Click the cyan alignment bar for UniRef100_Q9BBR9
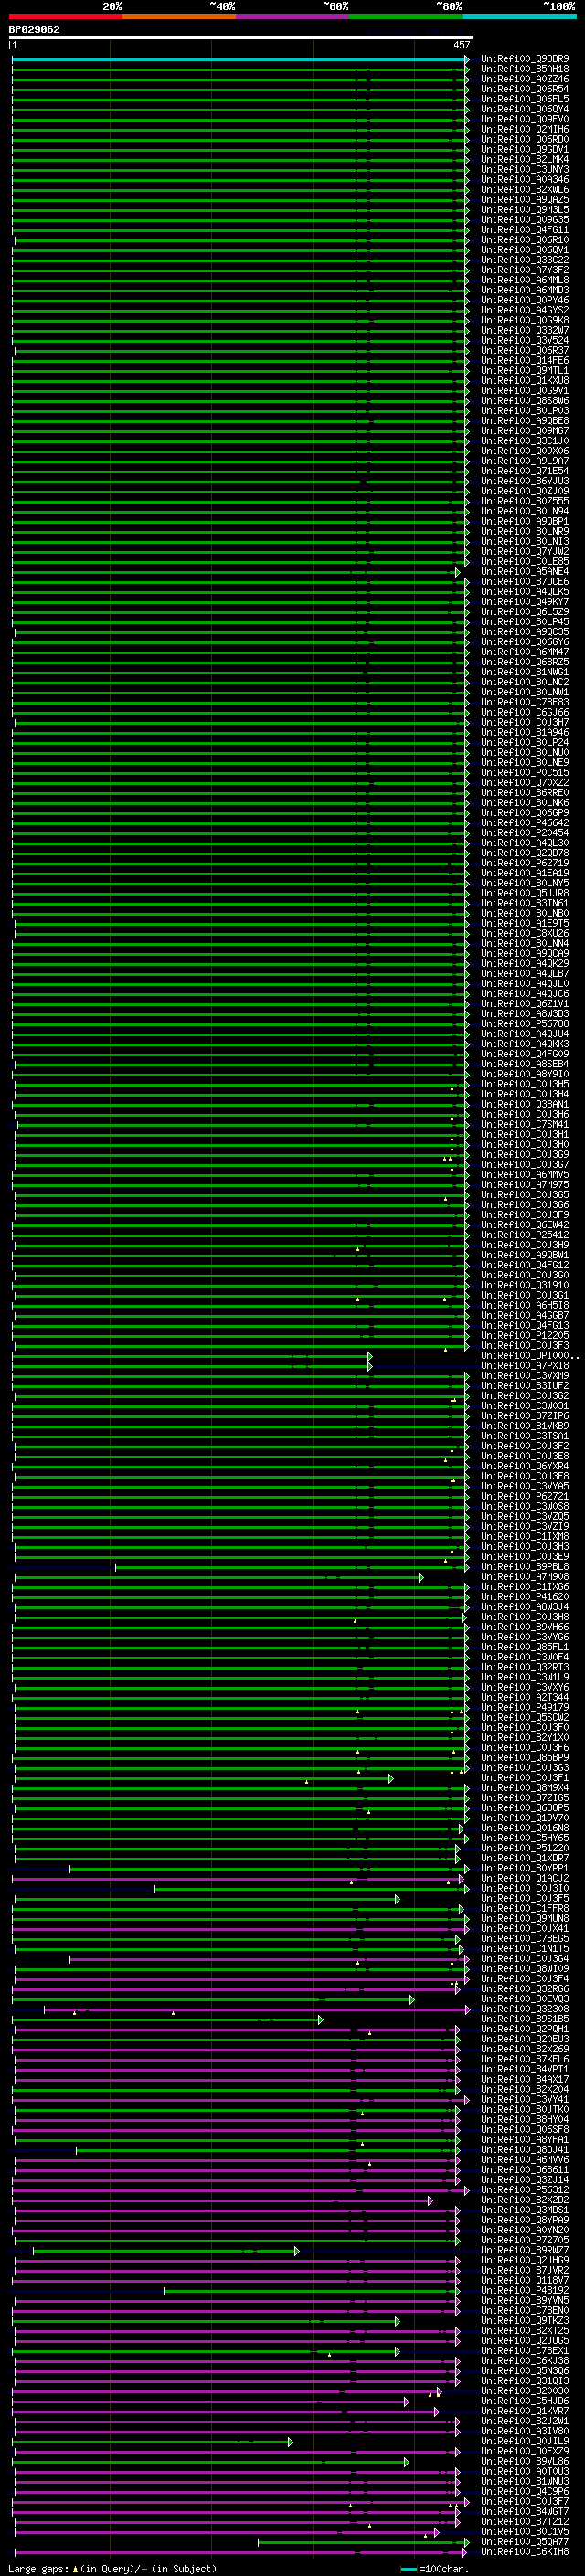 click(x=240, y=60)
